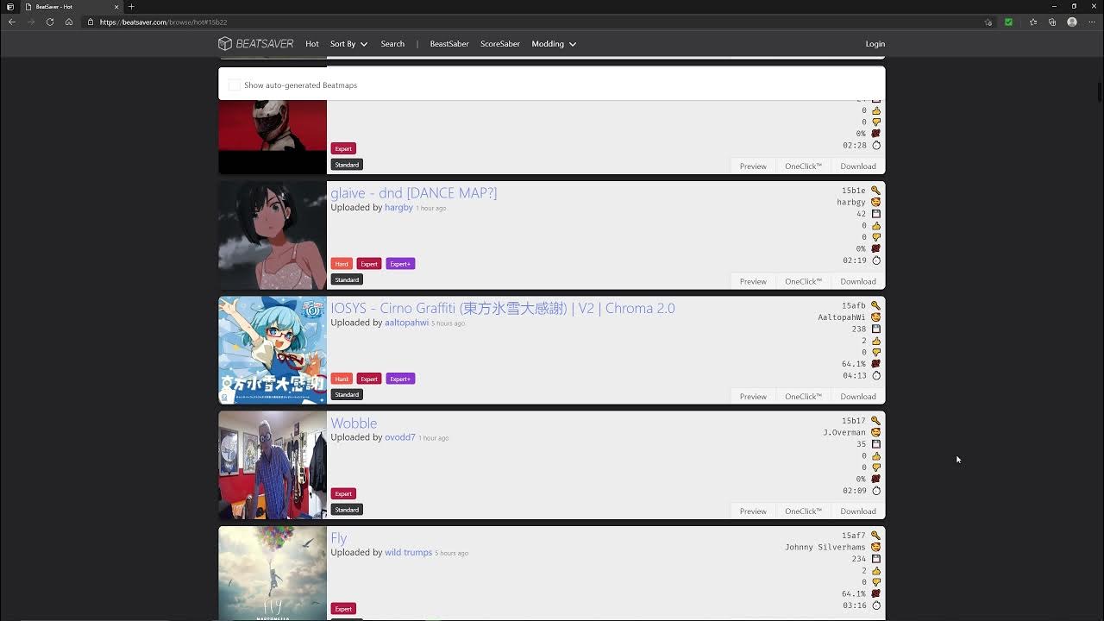Screen dimensions: 1104x621
Task: Click the green checkmark extension icon
Action: coord(1008,22)
